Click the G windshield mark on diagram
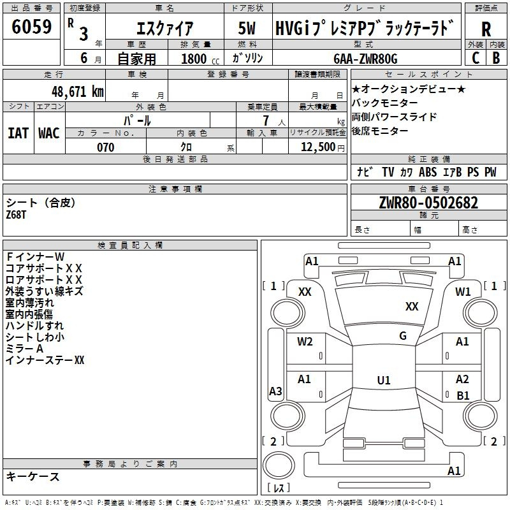The width and height of the screenshot is (510, 510). [x=403, y=335]
